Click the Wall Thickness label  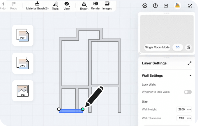point(151,118)
